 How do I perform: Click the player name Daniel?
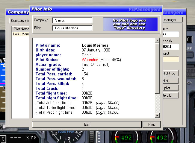87,55
